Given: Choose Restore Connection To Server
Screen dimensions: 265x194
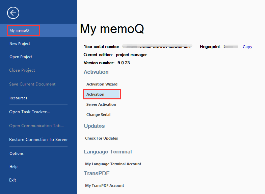Looking at the screenshot, I should click(x=38, y=140).
